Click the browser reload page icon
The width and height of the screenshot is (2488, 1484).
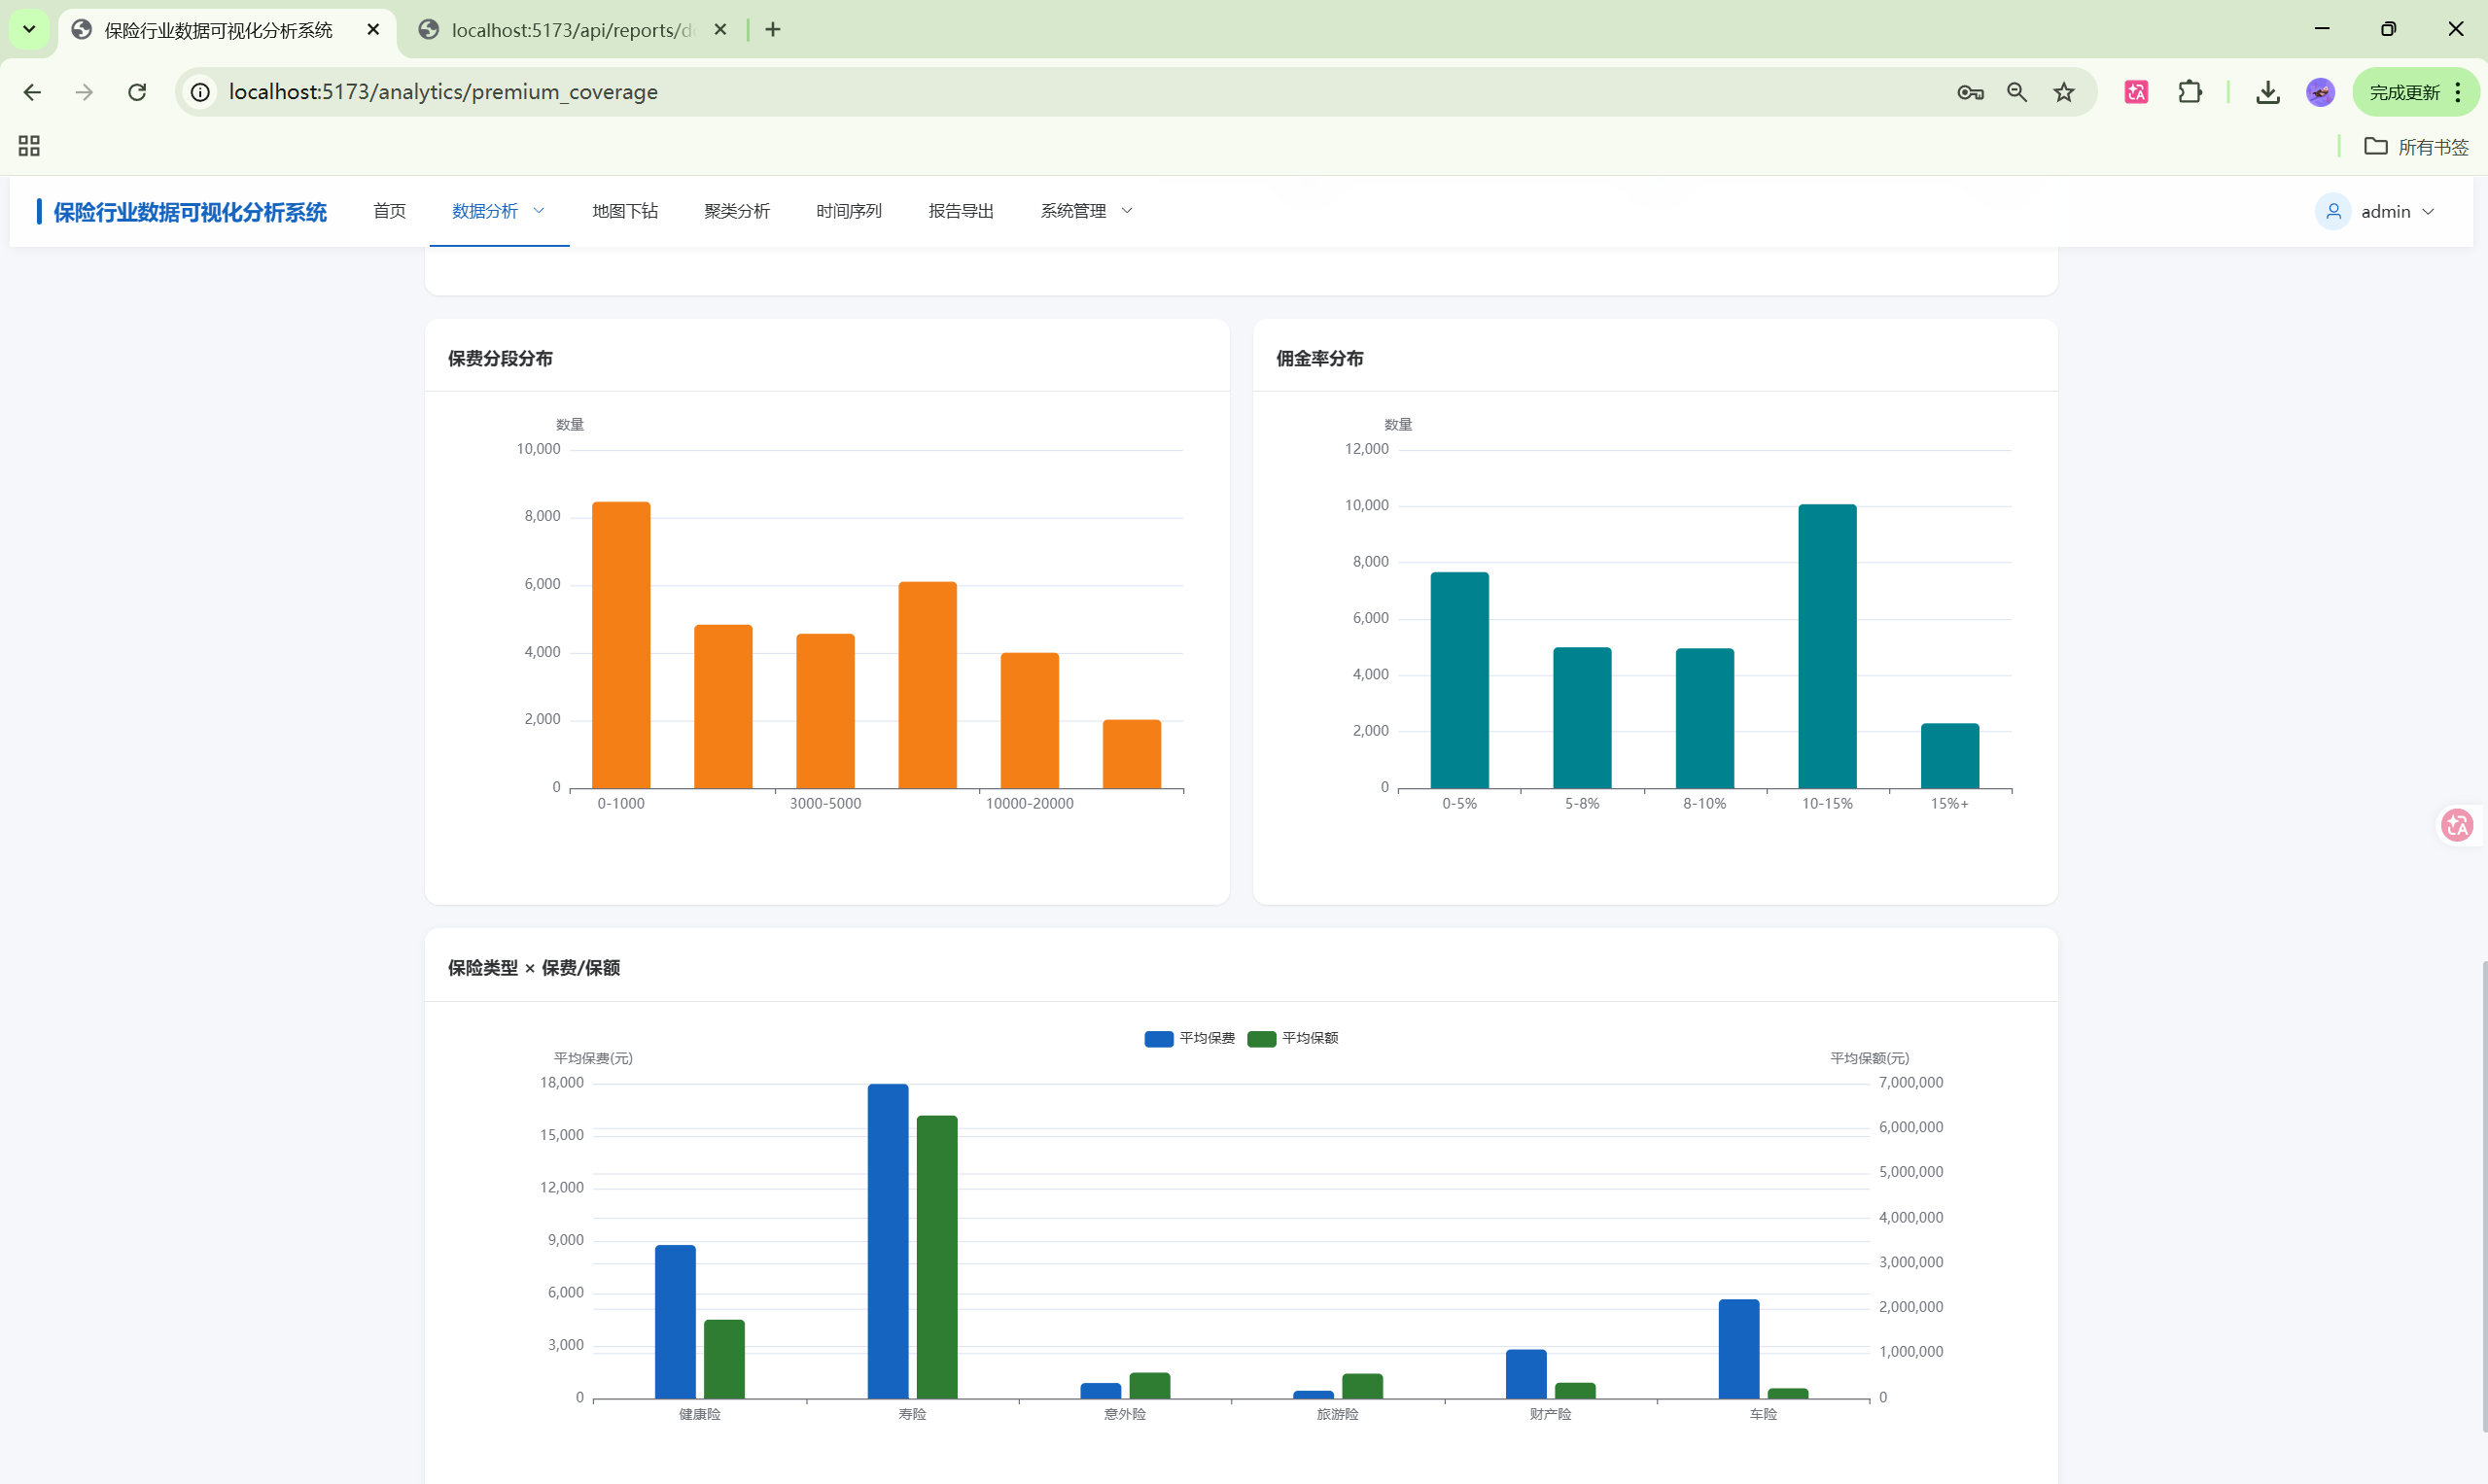(x=137, y=92)
